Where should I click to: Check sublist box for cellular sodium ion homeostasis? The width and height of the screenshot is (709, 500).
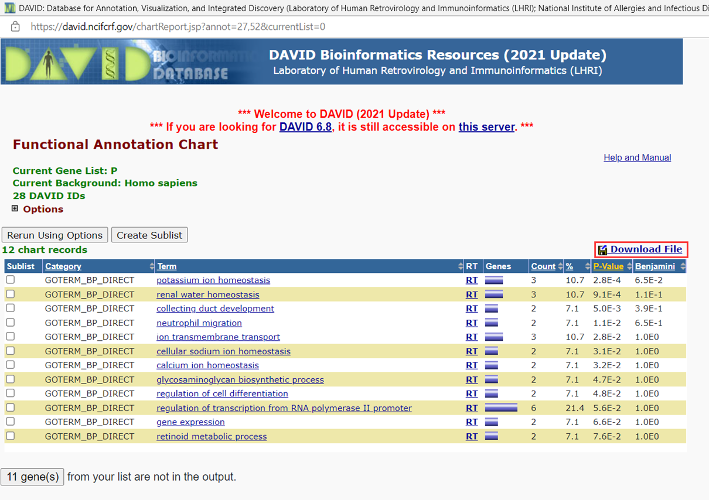point(11,351)
